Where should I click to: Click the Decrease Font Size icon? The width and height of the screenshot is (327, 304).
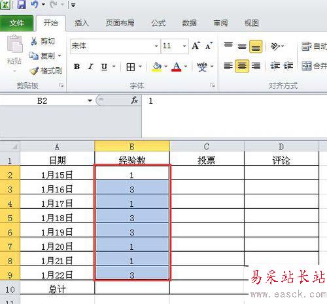[209, 46]
